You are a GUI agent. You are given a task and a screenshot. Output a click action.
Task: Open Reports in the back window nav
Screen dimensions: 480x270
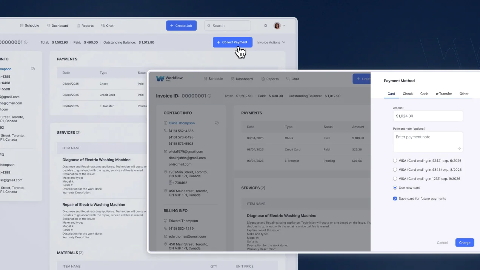pyautogui.click(x=85, y=26)
